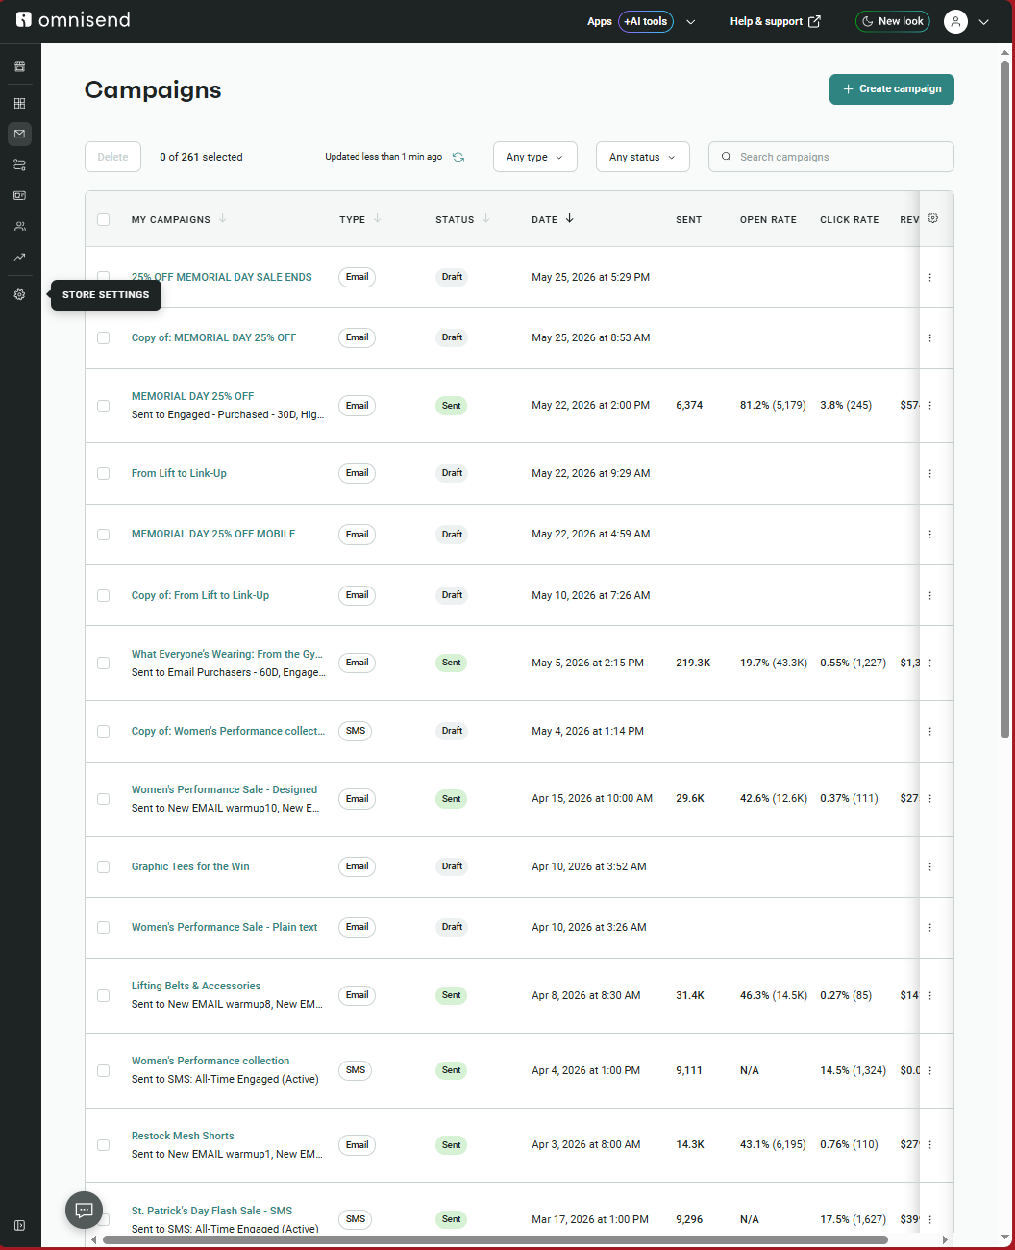Check the Copy of: MEMORIAL DAY 25% OFF row
The height and width of the screenshot is (1250, 1015).
(104, 337)
